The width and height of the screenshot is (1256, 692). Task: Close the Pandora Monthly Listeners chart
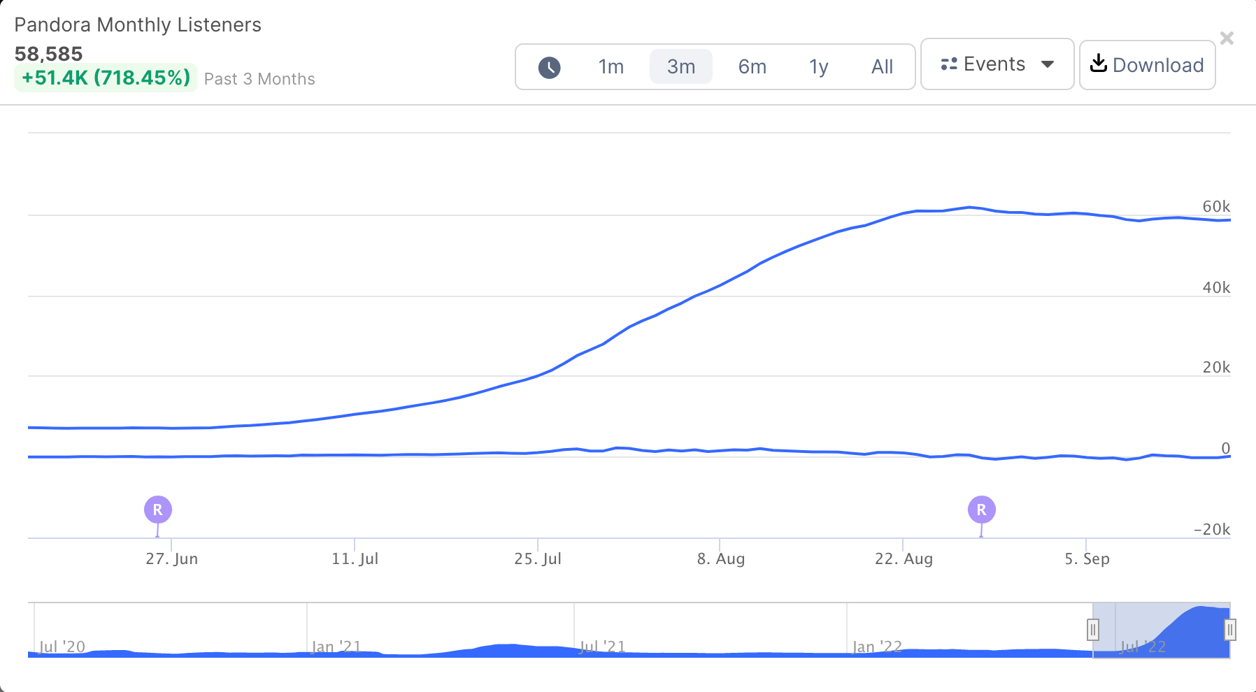coord(1227,38)
